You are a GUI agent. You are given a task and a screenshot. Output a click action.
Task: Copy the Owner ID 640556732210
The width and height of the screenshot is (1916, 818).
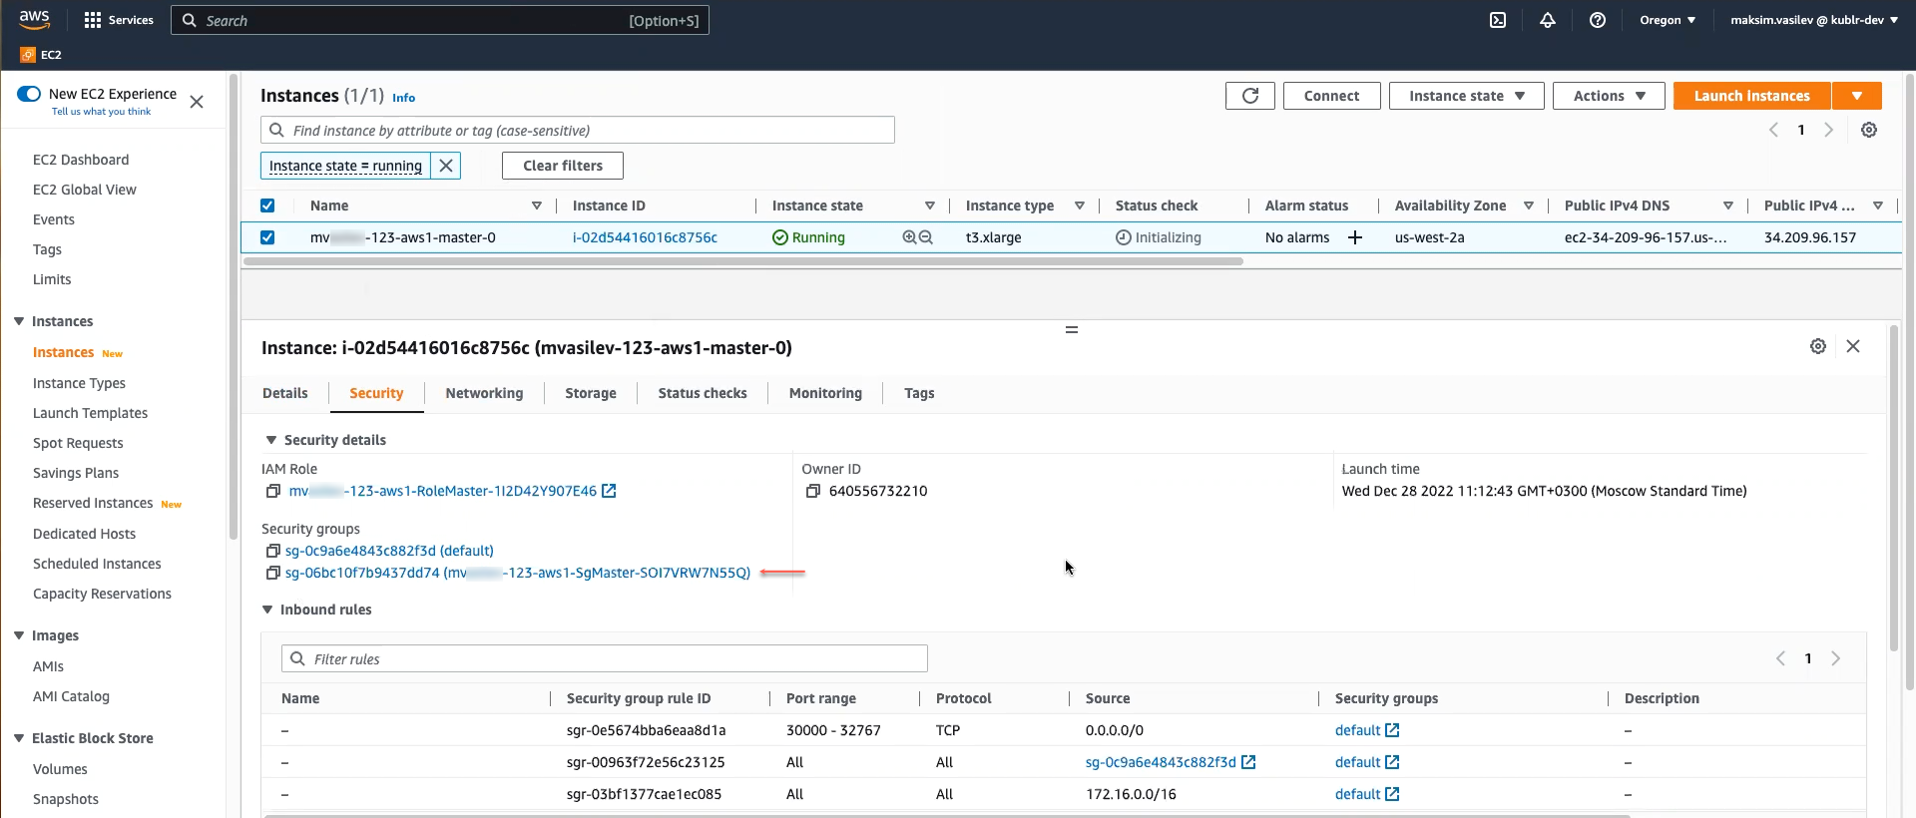click(x=813, y=491)
